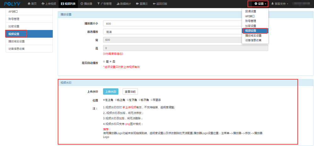The image size is (314, 146).
Task: Choose 不显示 watermark option
Action: (x=152, y=100)
